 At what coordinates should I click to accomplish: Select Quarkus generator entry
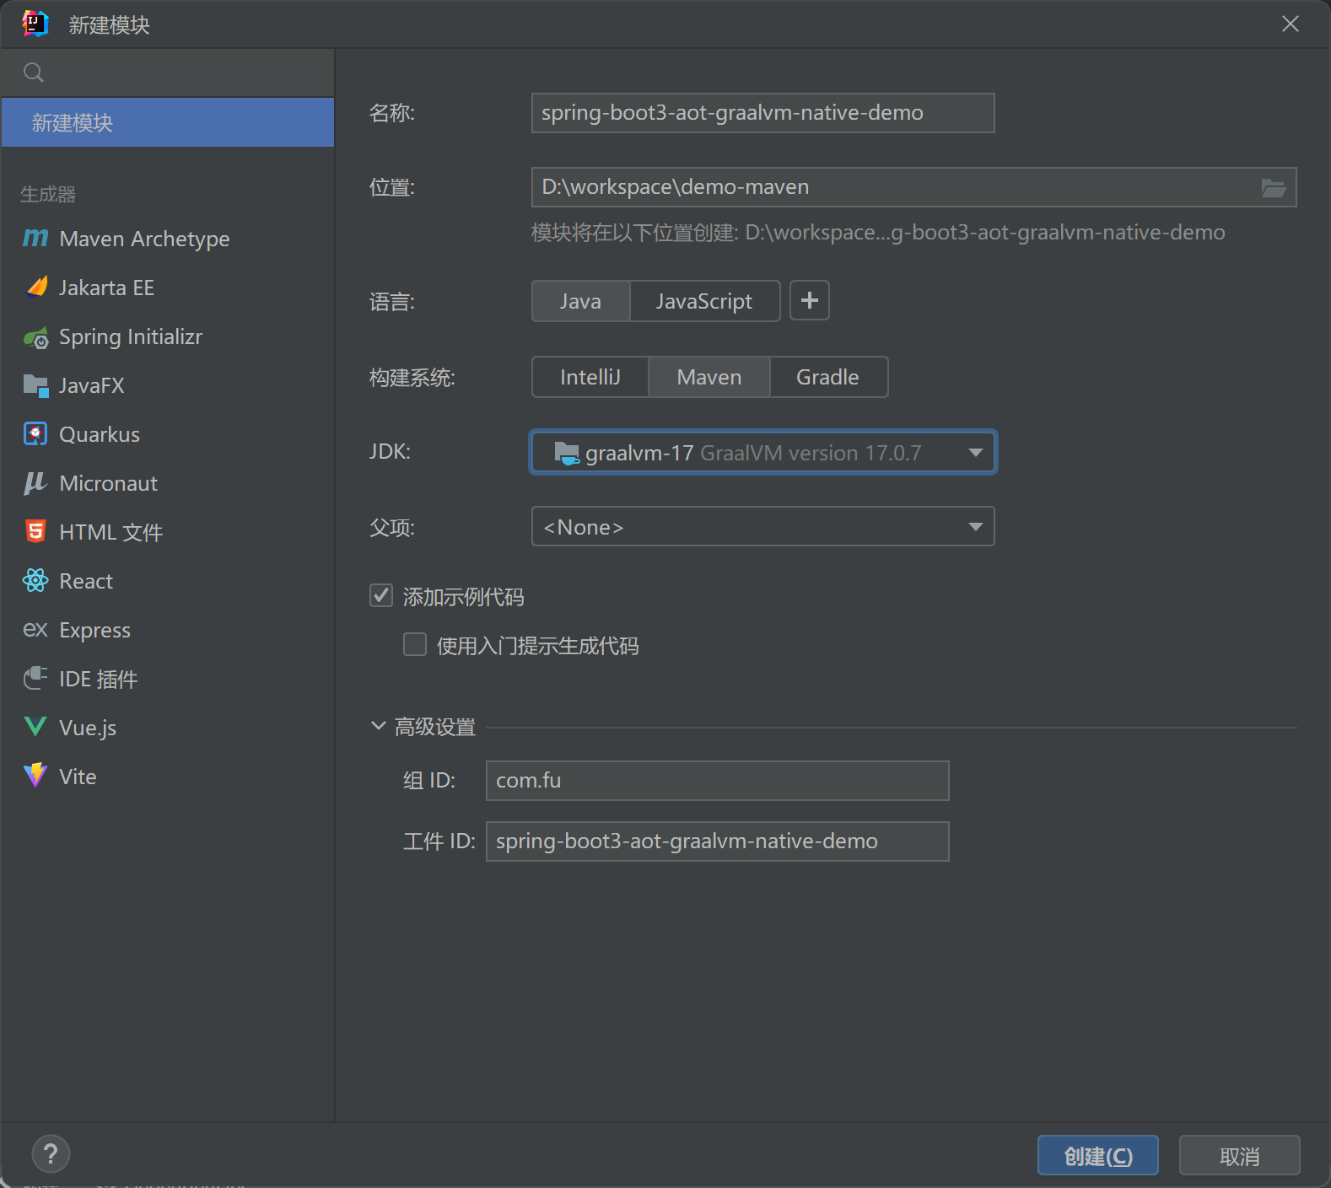point(168,434)
